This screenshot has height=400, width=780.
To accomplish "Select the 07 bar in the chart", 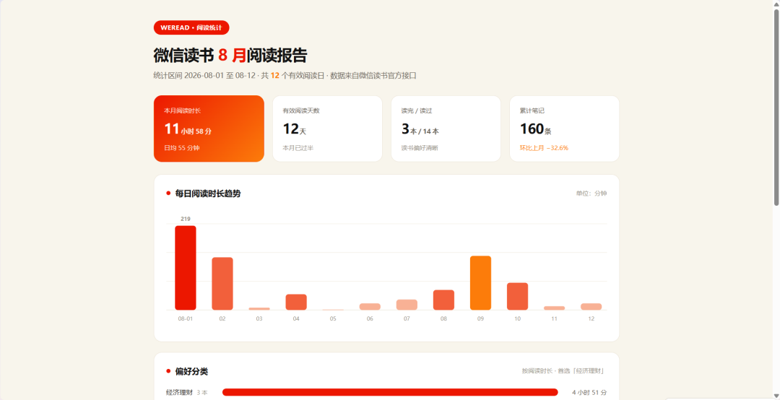I will [407, 305].
